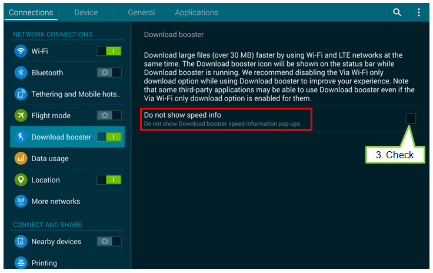Open Wi-Fi settings label
Image resolution: width=433 pixels, height=273 pixels.
point(39,51)
